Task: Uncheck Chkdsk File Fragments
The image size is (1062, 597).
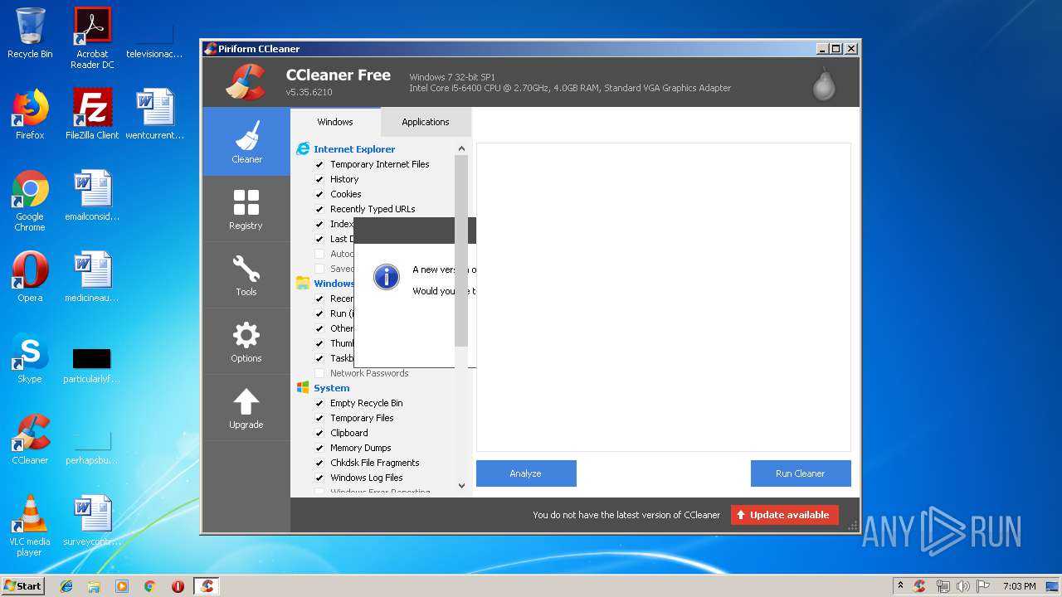Action: (x=319, y=463)
